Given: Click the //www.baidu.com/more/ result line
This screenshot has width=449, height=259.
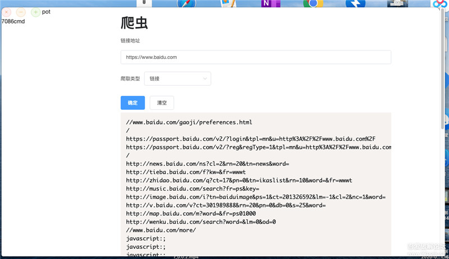Looking at the screenshot, I should [x=161, y=230].
